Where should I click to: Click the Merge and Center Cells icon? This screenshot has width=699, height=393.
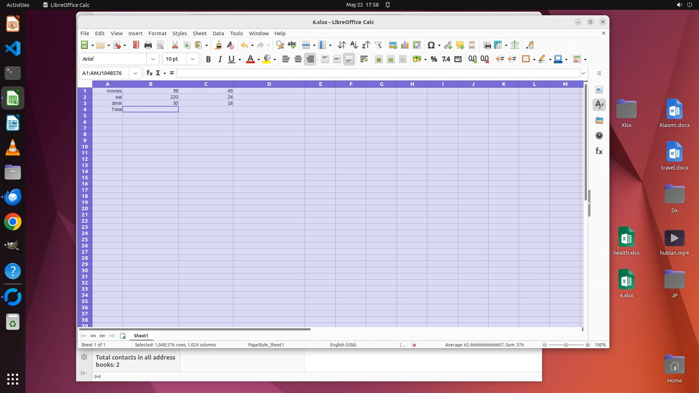click(x=379, y=59)
